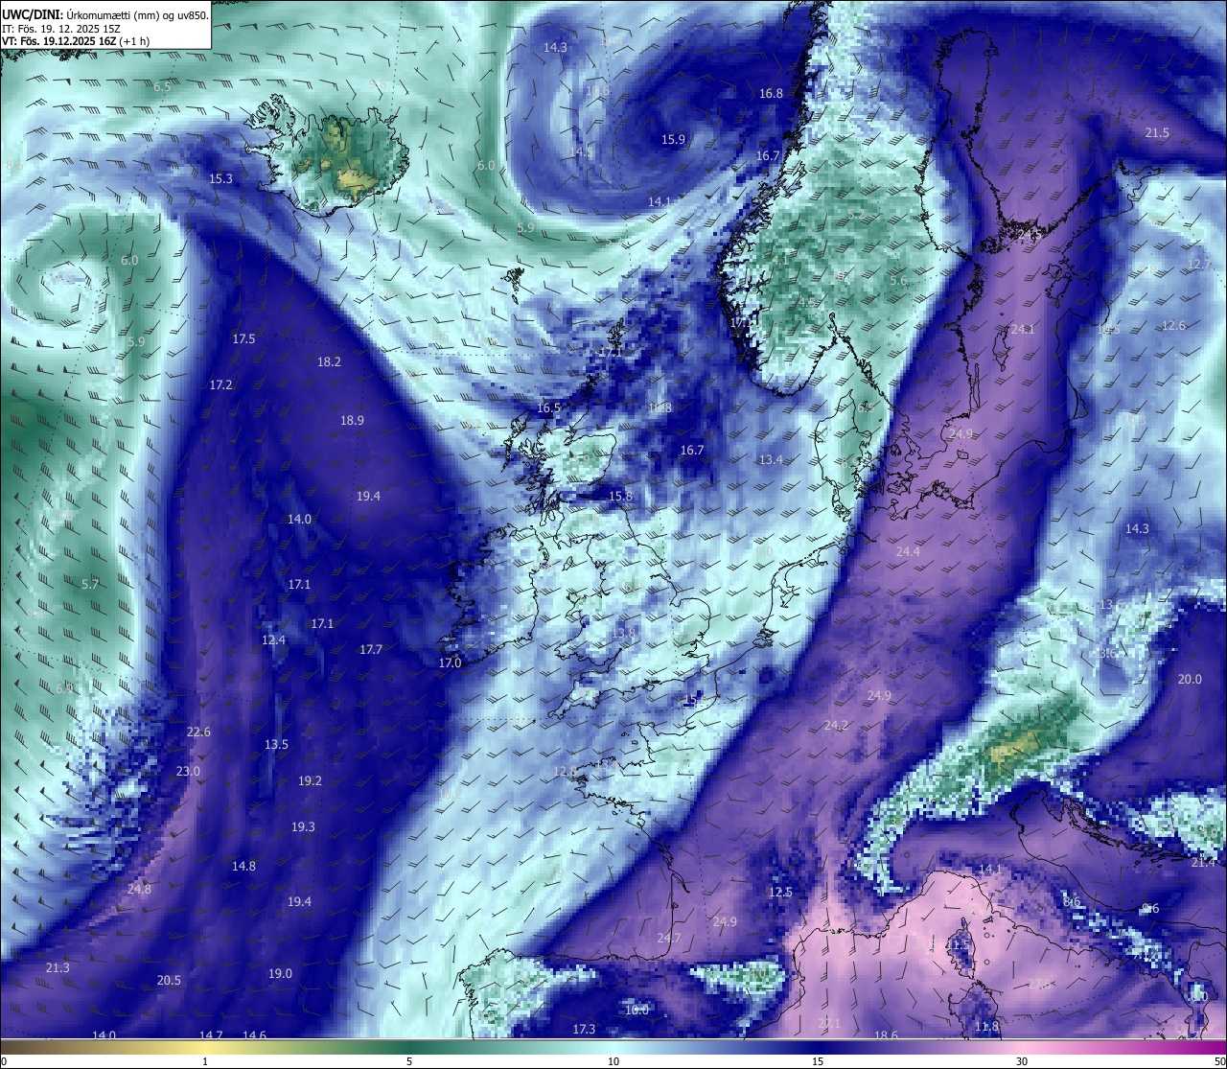Click the 17.5 value in the Atlantic
Viewport: 1227px width, 1069px height.
(x=243, y=338)
